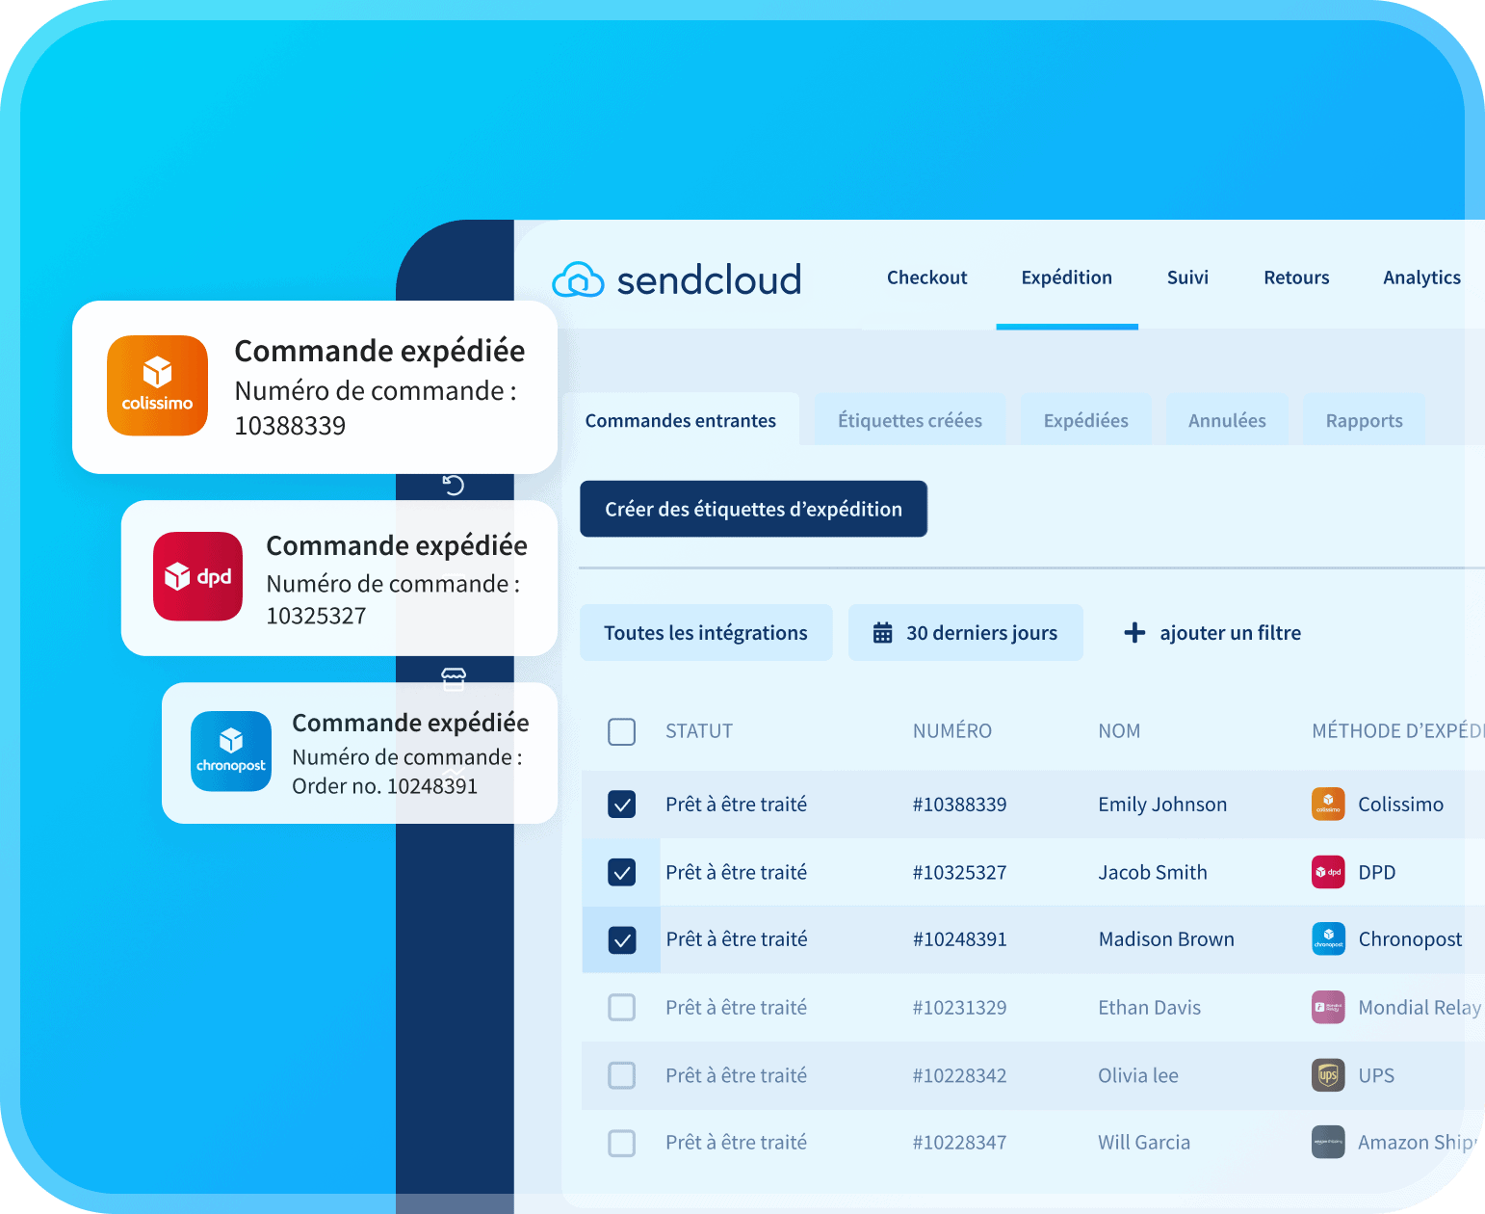Click order number #10231329 in the table
Screen dimensions: 1485x1214
coord(960,1008)
